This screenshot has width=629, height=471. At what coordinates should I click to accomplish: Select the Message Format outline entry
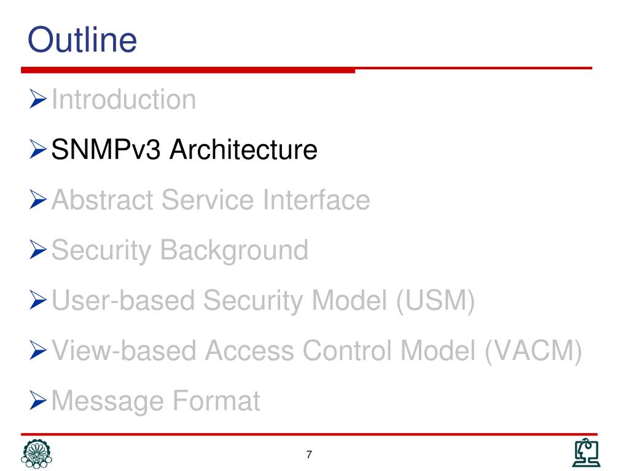pyautogui.click(x=156, y=401)
